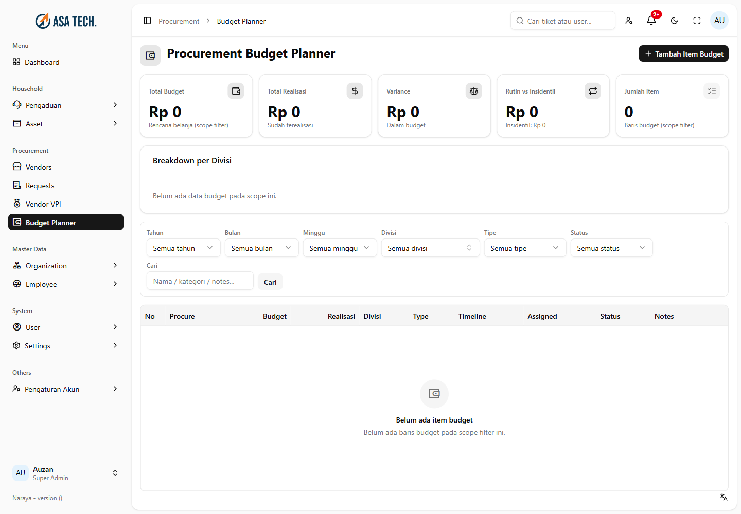The height and width of the screenshot is (514, 741).
Task: Open Dashboard from the sidebar
Action: click(66, 62)
